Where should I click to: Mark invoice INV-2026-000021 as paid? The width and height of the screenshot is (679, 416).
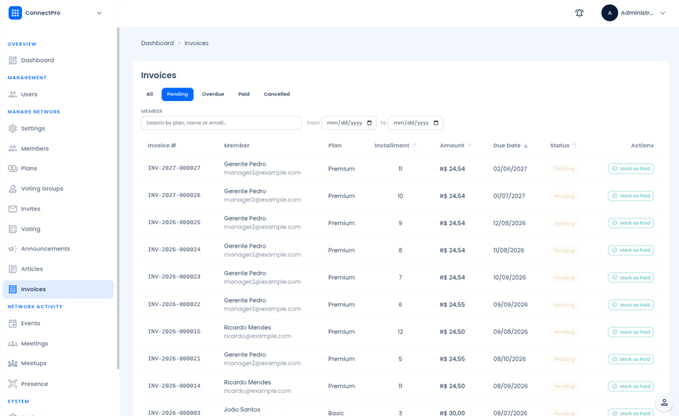coord(631,359)
